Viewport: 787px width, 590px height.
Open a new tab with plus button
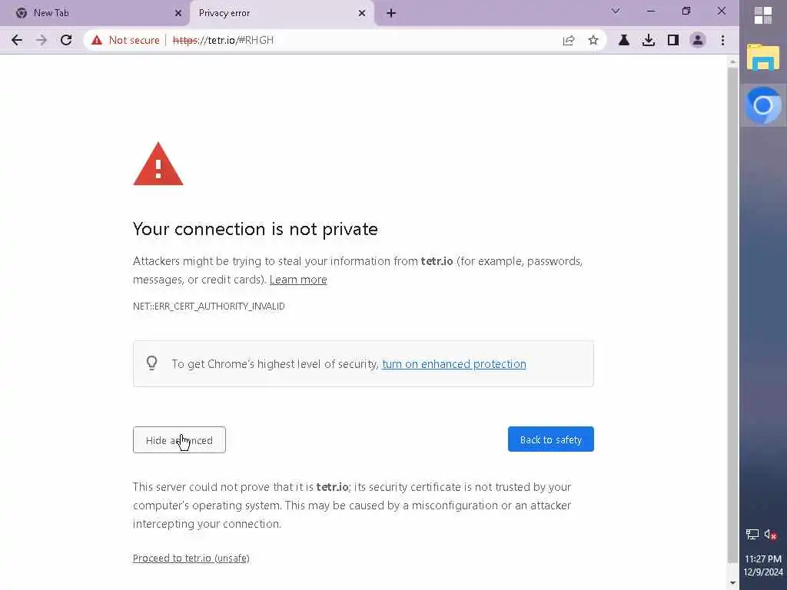[391, 13]
